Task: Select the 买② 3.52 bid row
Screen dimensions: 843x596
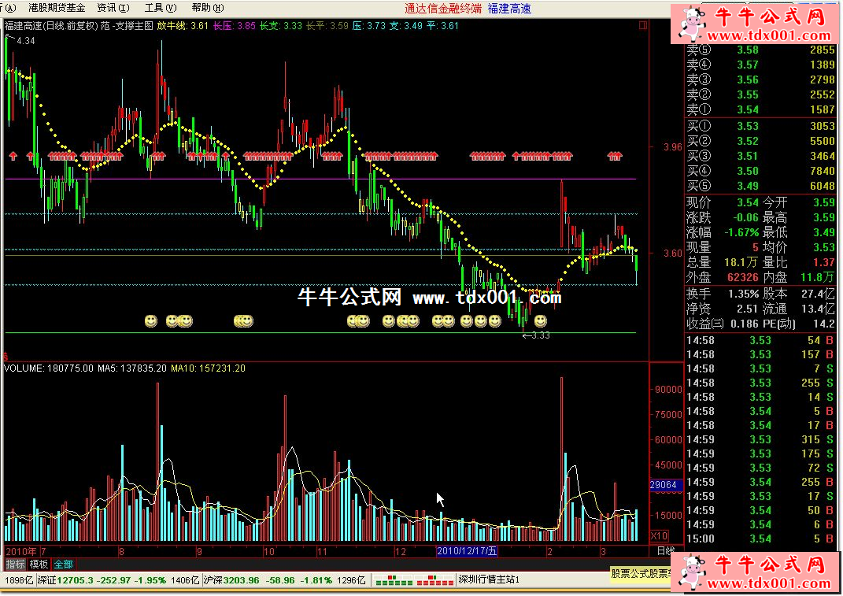Action: click(760, 141)
